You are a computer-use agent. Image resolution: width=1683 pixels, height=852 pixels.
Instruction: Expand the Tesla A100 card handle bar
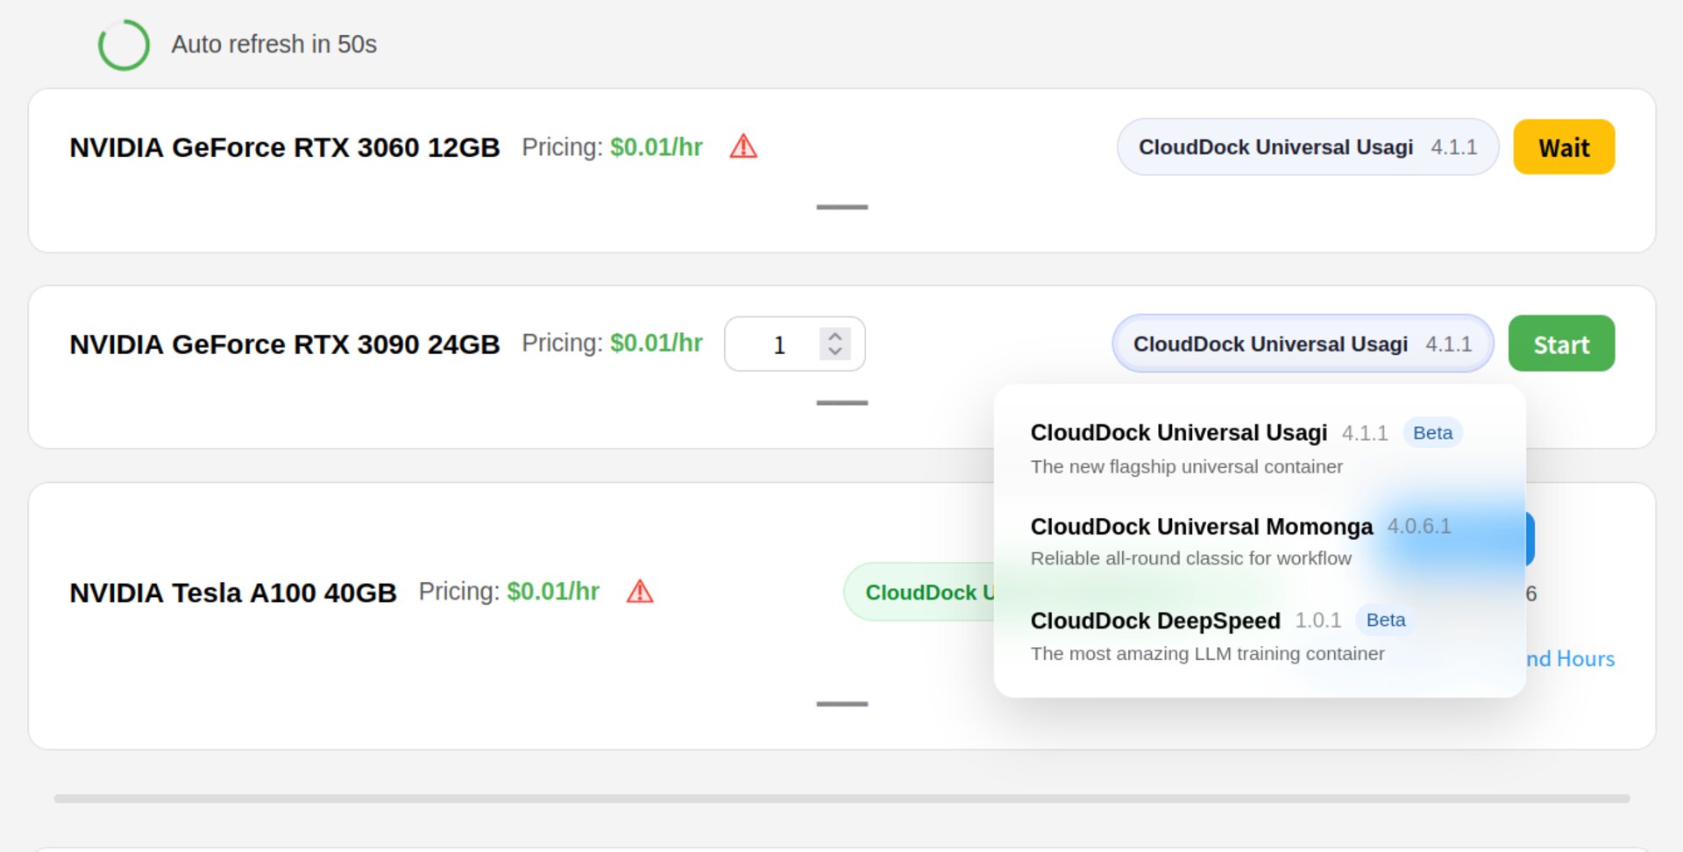pos(841,704)
